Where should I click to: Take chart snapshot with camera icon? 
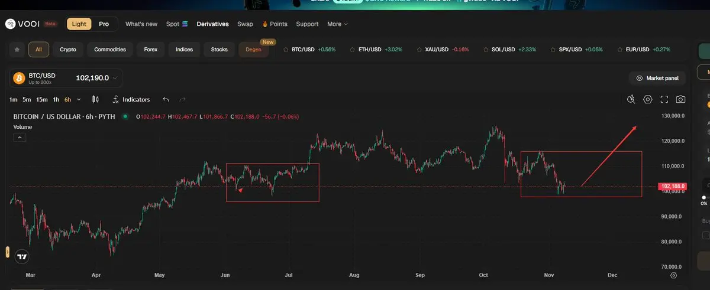(x=681, y=99)
